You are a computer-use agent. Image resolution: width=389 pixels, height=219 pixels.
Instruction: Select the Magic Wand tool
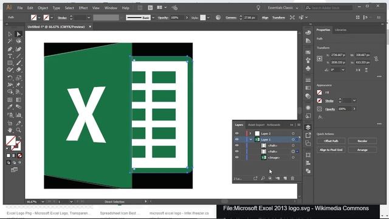(x=10, y=41)
